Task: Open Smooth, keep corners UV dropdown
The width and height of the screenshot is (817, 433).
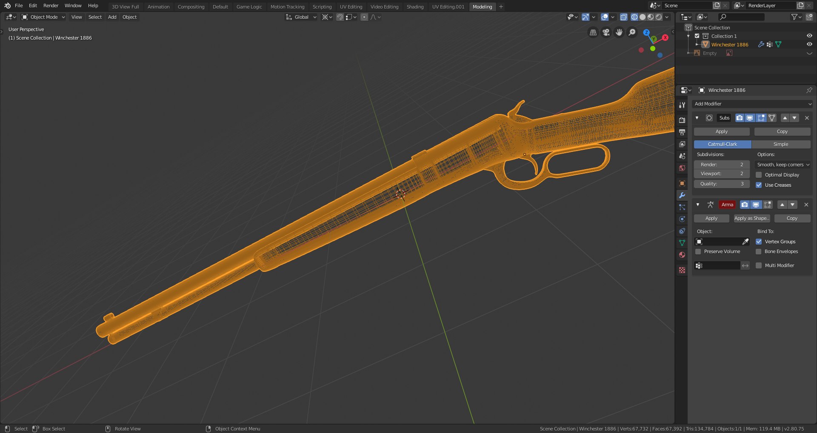Action: [783, 165]
